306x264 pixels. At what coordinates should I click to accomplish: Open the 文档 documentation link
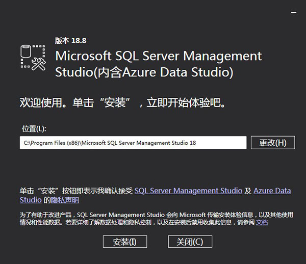tap(262, 222)
